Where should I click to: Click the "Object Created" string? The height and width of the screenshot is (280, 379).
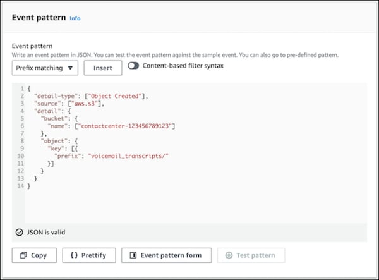click(114, 96)
